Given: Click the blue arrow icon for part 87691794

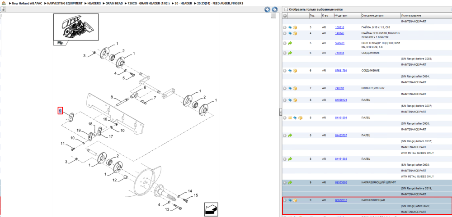Looking at the screenshot, I should pos(290,71).
